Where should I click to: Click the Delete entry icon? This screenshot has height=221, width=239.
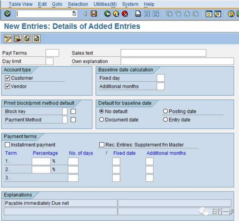(17, 39)
